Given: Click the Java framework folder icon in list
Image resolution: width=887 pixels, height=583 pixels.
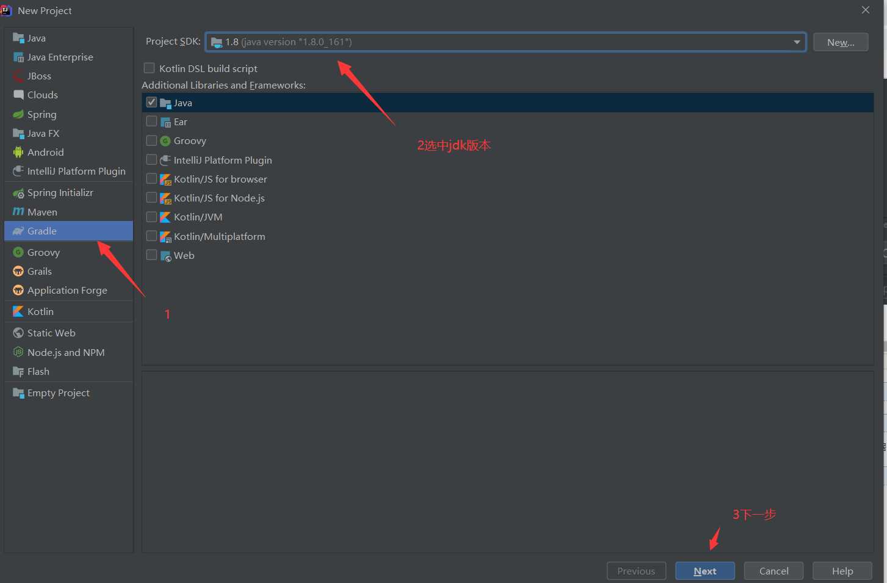Looking at the screenshot, I should pos(165,103).
